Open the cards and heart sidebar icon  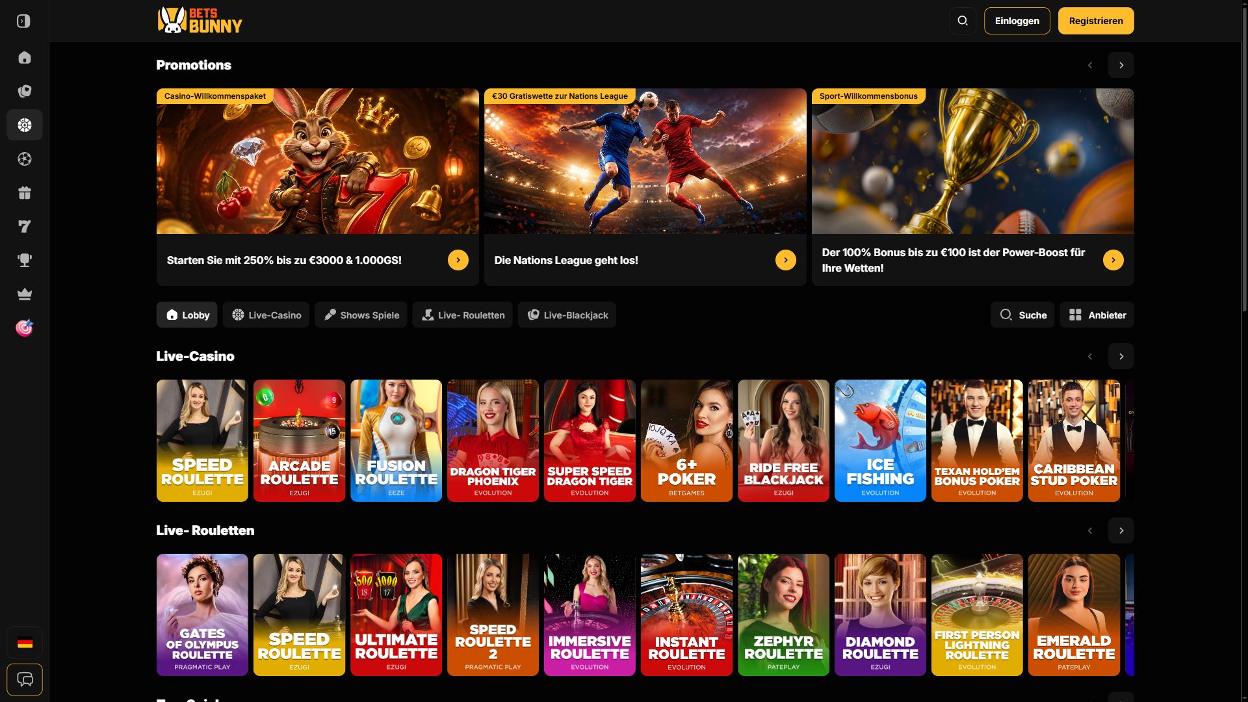pyautogui.click(x=25, y=92)
